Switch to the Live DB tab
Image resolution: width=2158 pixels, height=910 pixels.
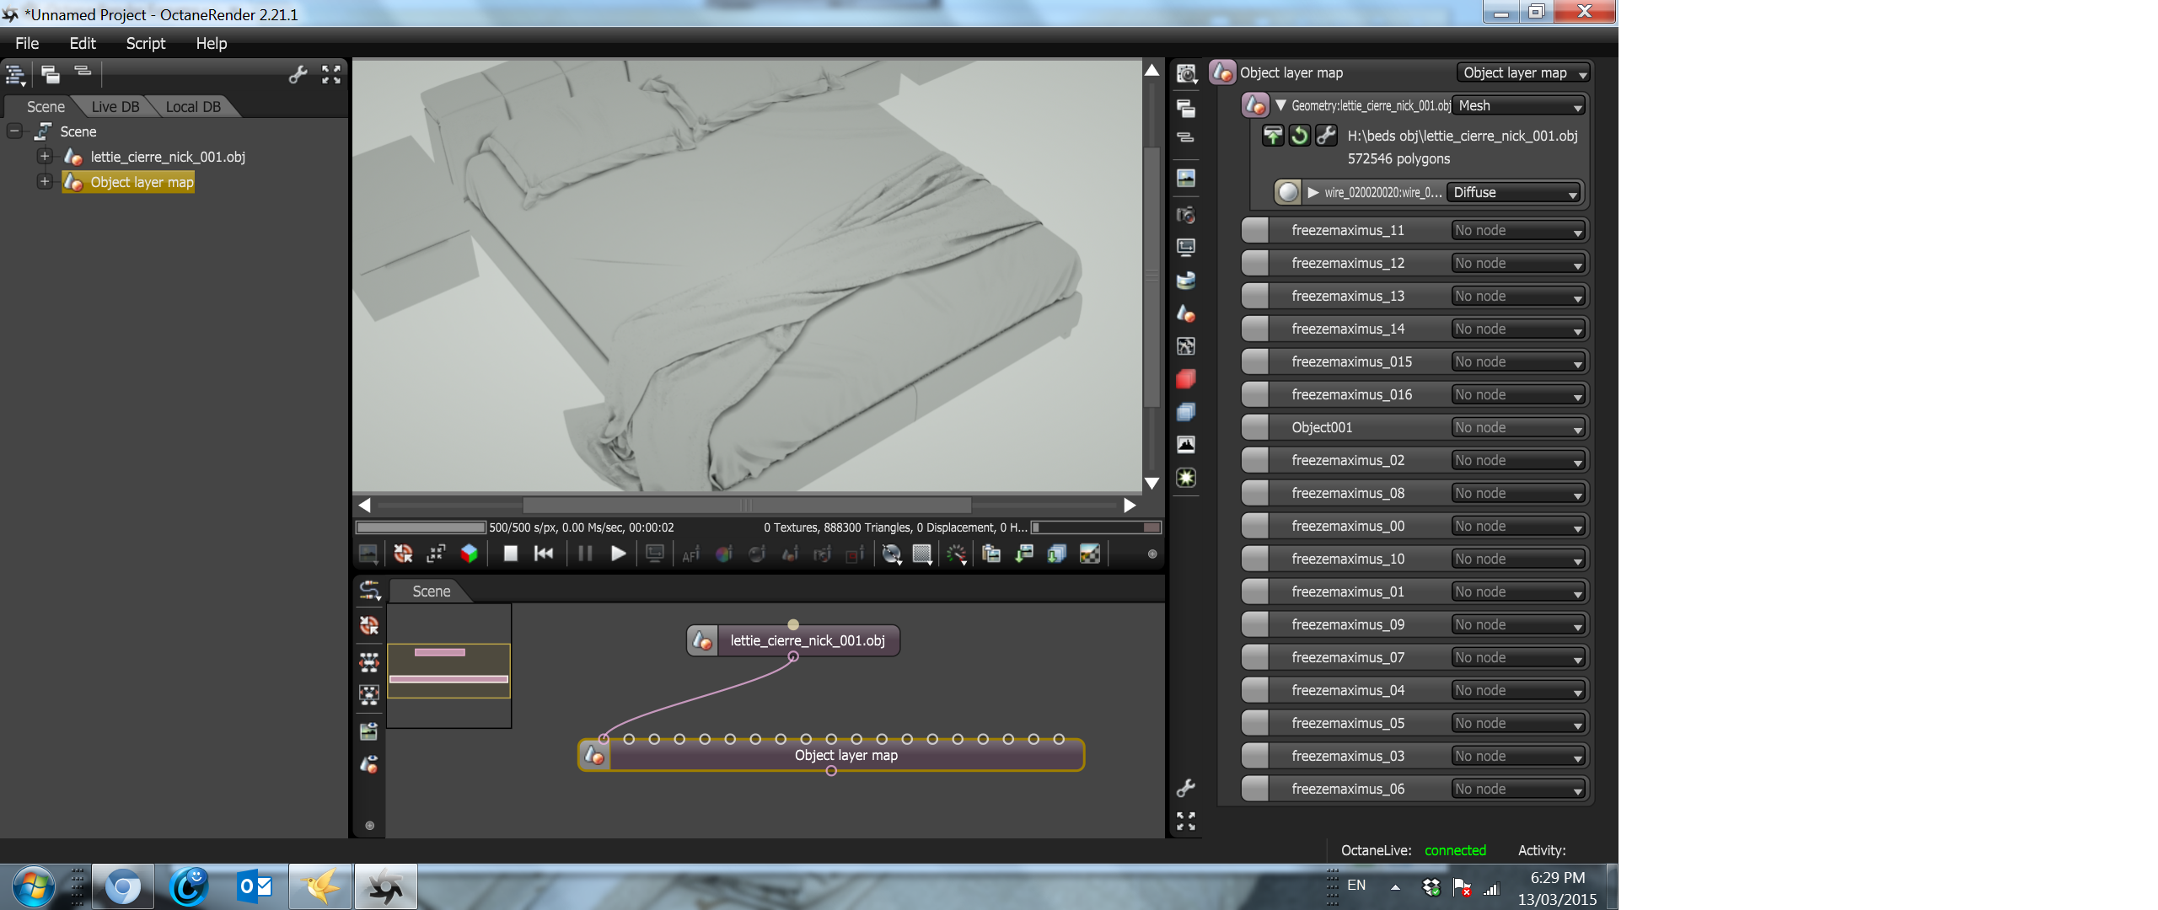(x=115, y=107)
